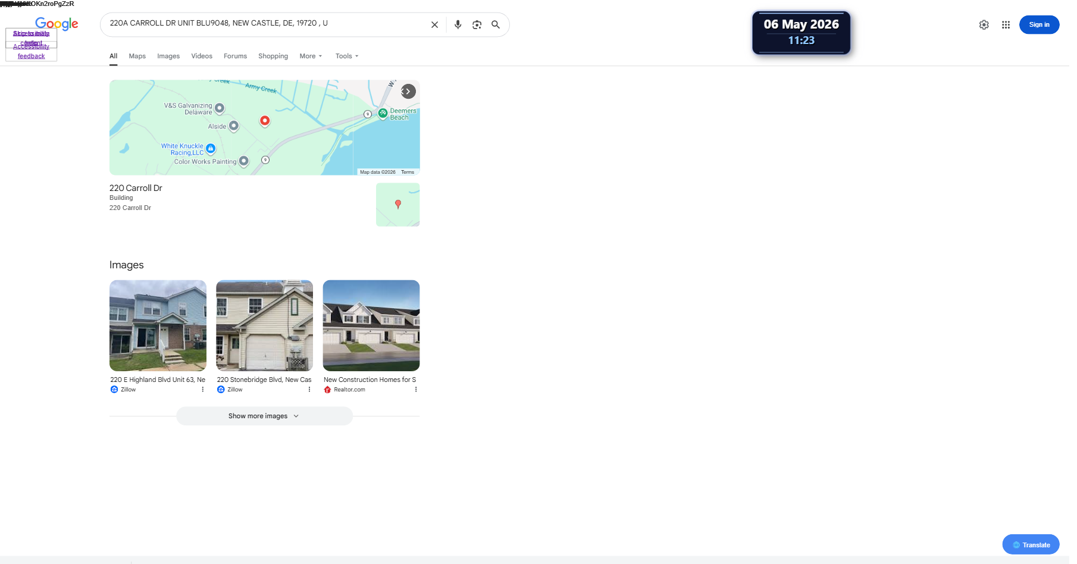The image size is (1077, 564).
Task: Open options for 220 Stonebridge Blvd image
Action: pos(309,390)
